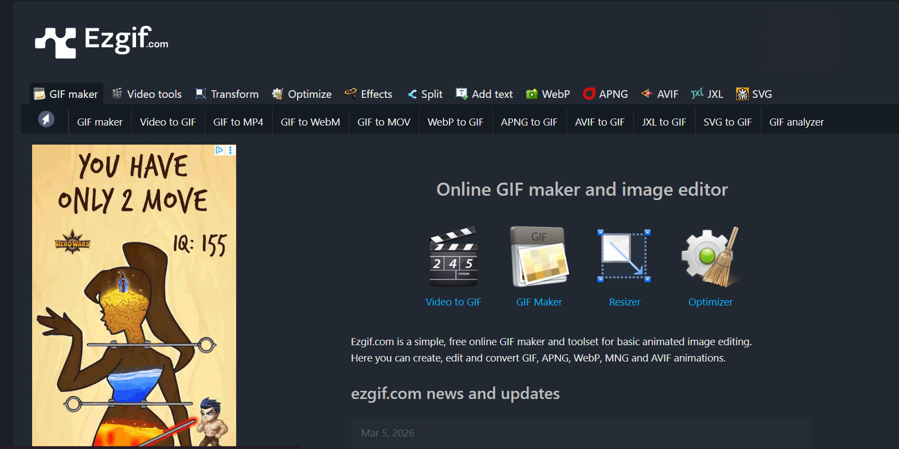Click the Ezgif.com logo
Image resolution: width=899 pixels, height=449 pixels.
[x=102, y=41]
